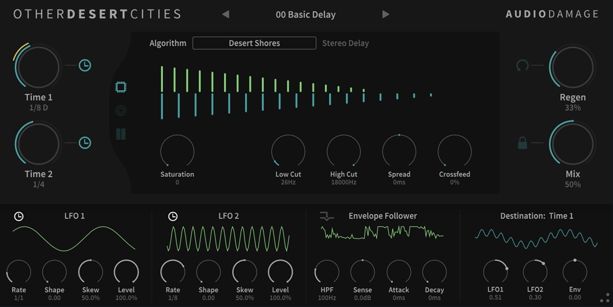Go to the next preset with right arrow
Image resolution: width=613 pixels, height=307 pixels.
tap(386, 14)
